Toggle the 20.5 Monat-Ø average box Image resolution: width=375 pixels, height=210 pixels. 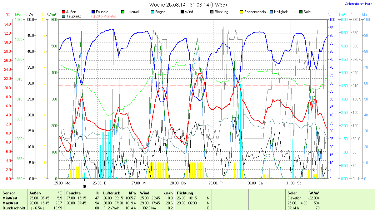[x=93, y=16]
